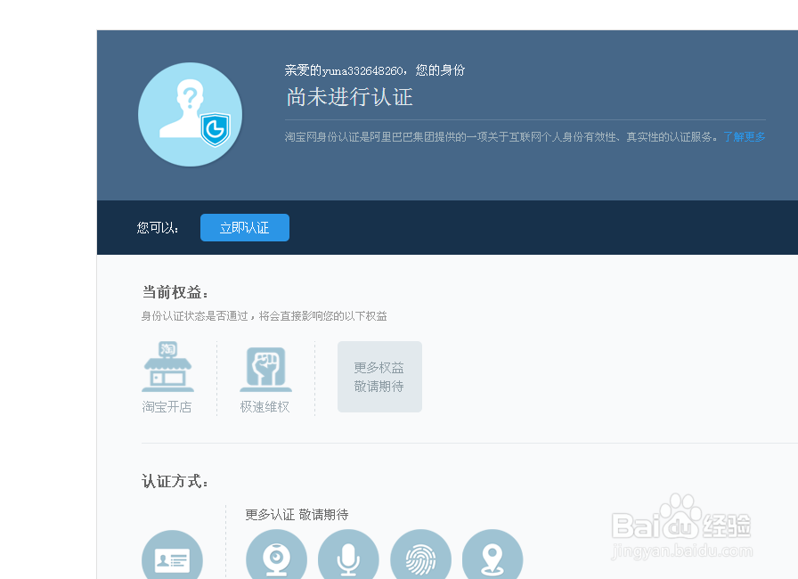Choose the location pin authentication icon

[x=493, y=555]
